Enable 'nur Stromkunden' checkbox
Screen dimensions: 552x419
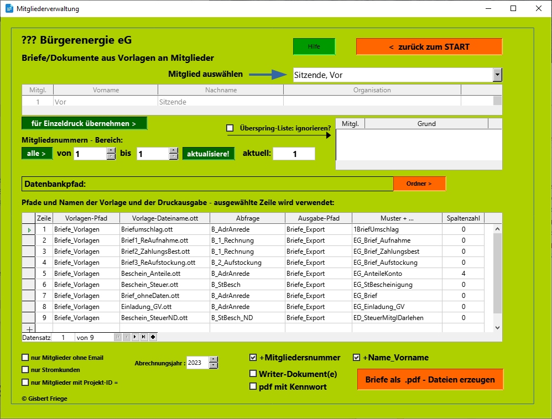pos(25,370)
